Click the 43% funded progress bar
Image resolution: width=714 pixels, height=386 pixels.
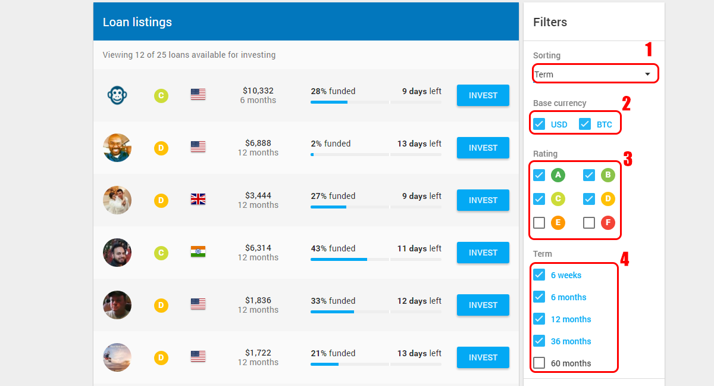tap(376, 259)
